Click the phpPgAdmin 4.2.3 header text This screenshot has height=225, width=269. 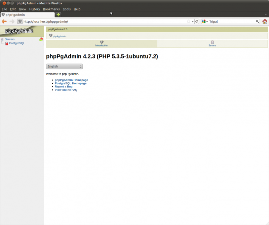pos(58,29)
